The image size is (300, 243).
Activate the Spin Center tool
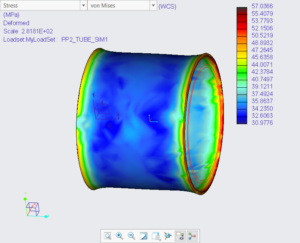tap(168, 236)
